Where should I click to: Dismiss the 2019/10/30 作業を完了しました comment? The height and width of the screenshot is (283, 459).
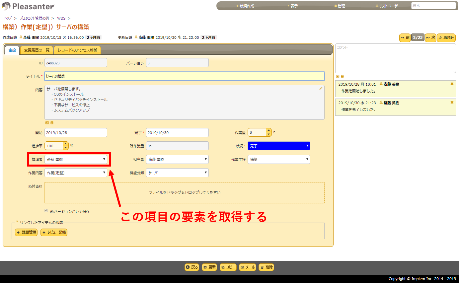point(452,103)
